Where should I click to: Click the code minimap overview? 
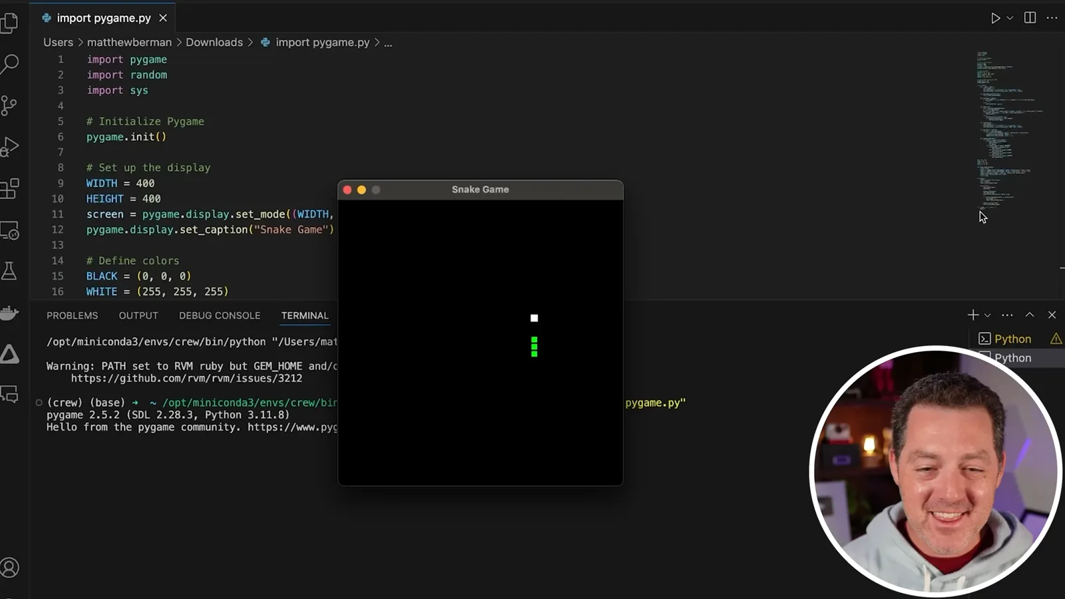click(x=1008, y=130)
